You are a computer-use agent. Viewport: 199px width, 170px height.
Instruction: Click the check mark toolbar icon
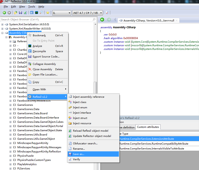107,13
